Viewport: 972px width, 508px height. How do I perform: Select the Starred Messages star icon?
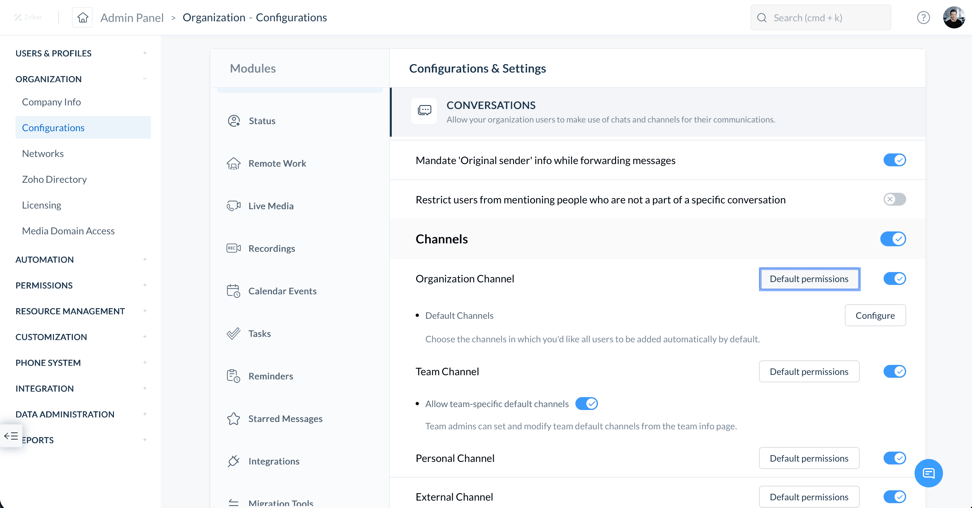pyautogui.click(x=234, y=419)
